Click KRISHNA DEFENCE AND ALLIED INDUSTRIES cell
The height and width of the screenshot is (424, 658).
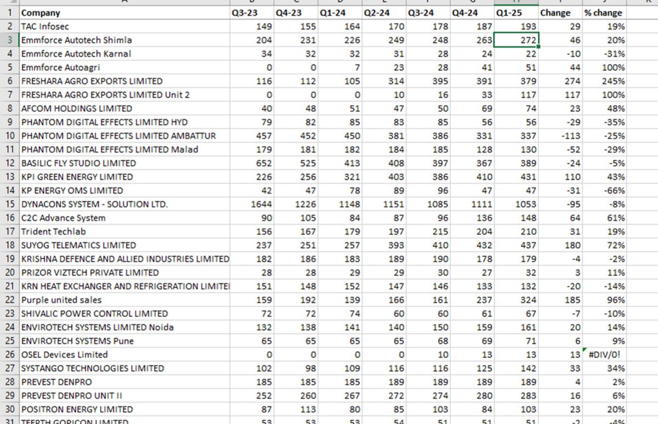click(x=124, y=259)
